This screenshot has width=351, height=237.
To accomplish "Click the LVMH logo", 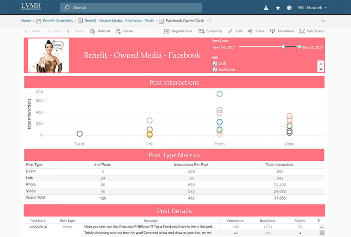I will click(31, 7).
